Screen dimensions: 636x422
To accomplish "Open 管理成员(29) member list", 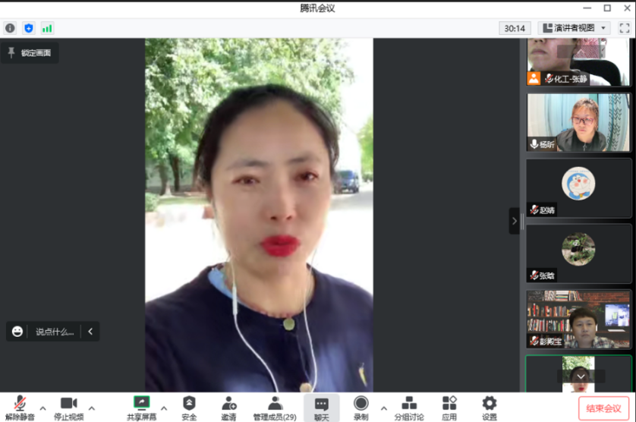I will 275,408.
